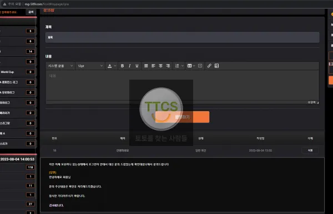Select the 유로파리그 row in the sidebar
333x214 pixels.
tap(18, 92)
